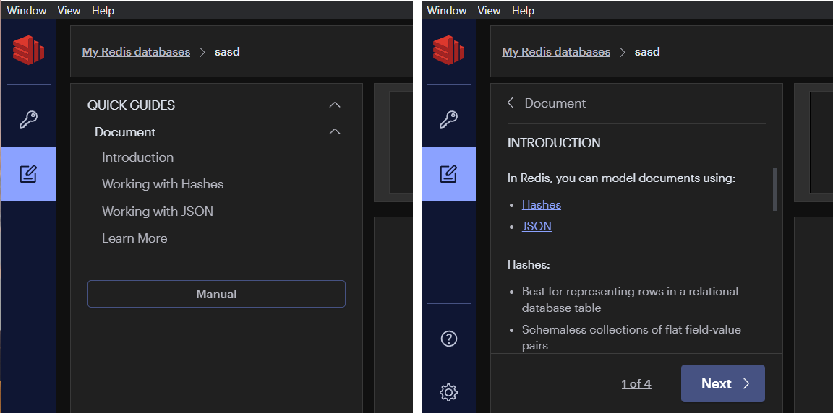Click sasd database name in right breadcrumb

pos(647,52)
